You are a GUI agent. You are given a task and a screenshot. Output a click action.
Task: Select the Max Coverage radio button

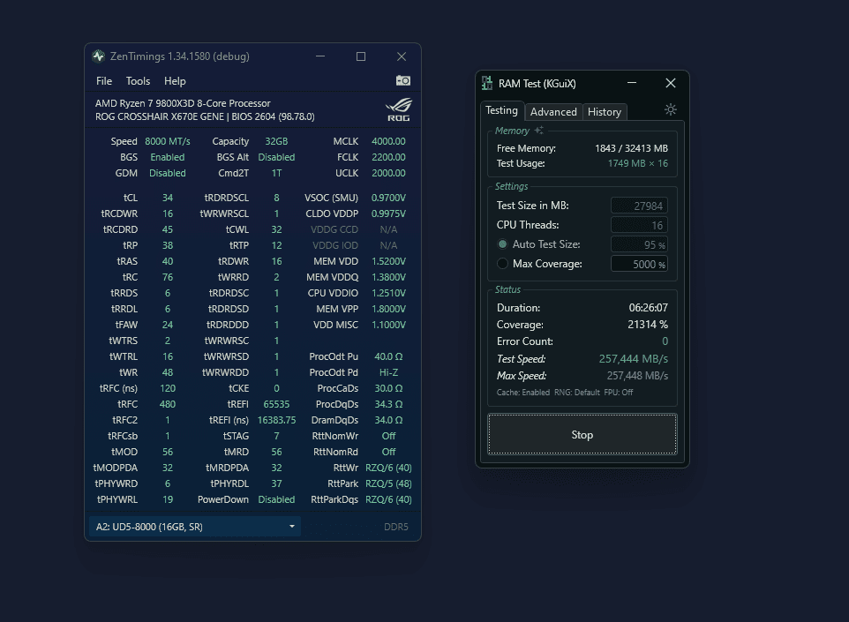pyautogui.click(x=502, y=264)
